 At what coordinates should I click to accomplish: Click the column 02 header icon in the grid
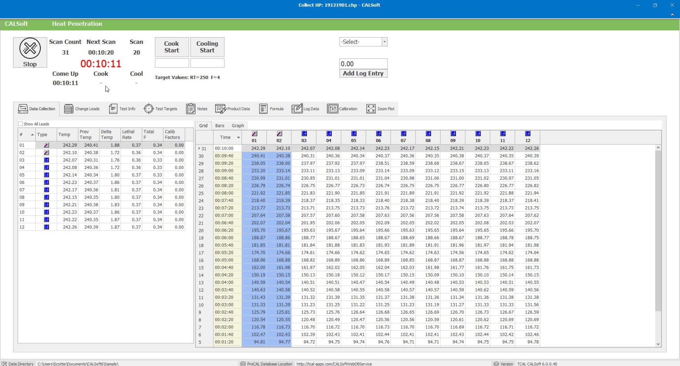279,134
